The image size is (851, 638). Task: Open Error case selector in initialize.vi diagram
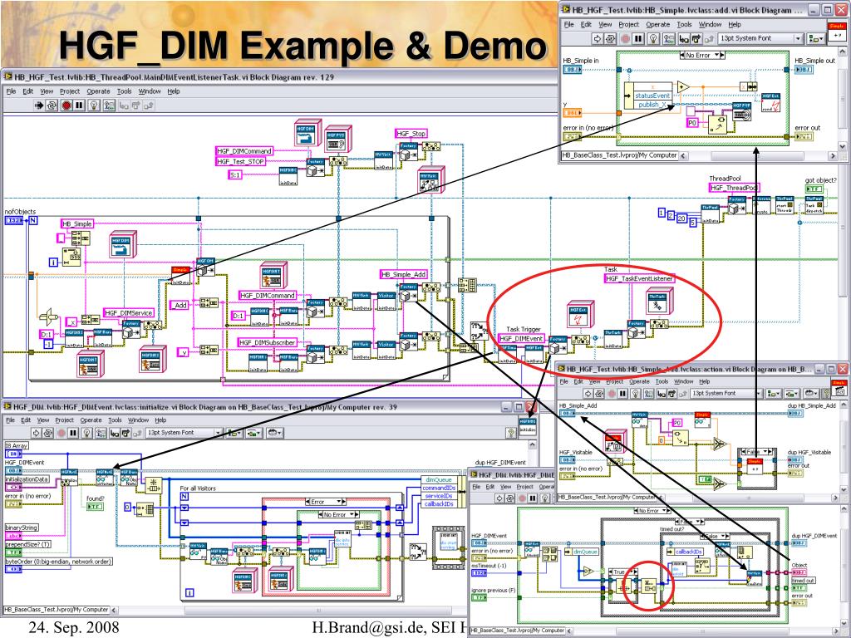click(x=325, y=502)
